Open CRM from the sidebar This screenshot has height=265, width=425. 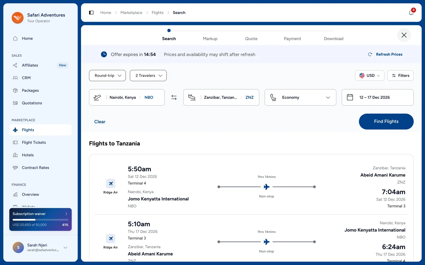pyautogui.click(x=40, y=78)
